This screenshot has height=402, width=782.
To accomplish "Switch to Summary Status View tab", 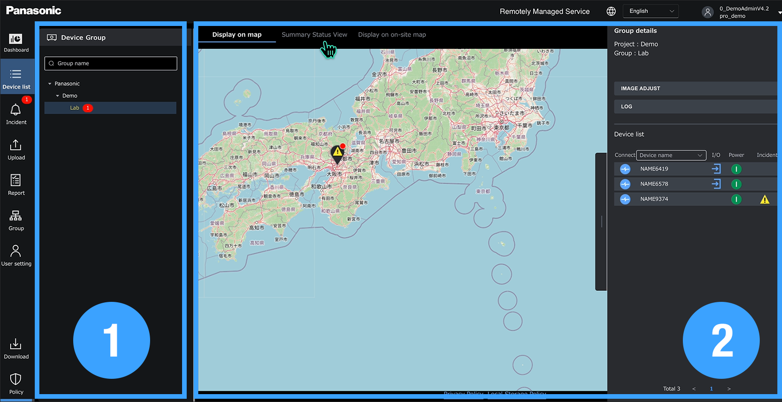I will click(x=314, y=35).
